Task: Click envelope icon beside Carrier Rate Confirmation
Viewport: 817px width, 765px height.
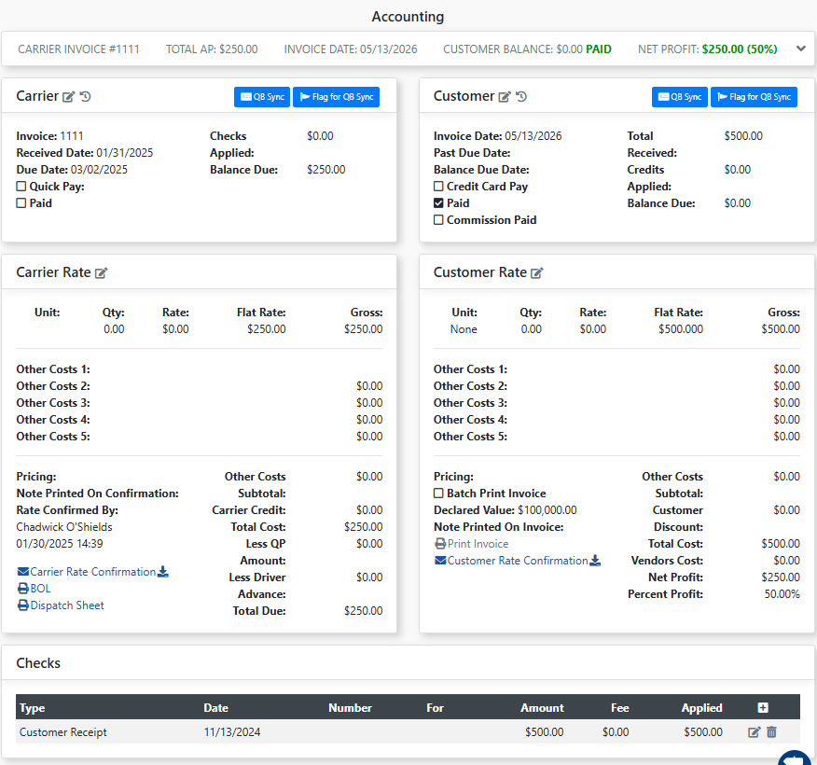Action: (x=23, y=572)
